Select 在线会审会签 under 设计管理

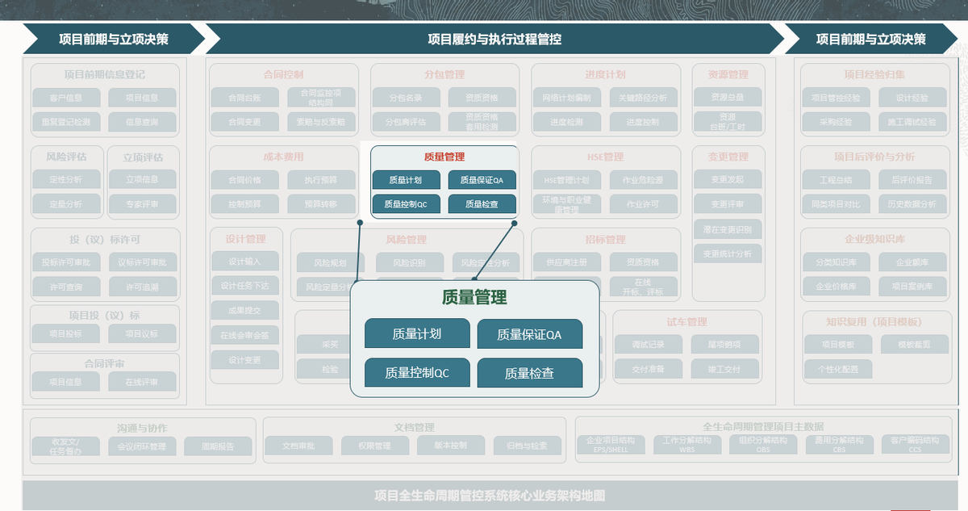coord(245,335)
